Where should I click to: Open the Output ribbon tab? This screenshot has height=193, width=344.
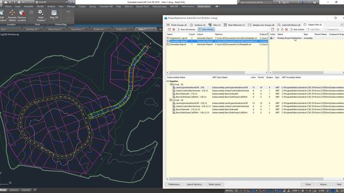(82, 6)
